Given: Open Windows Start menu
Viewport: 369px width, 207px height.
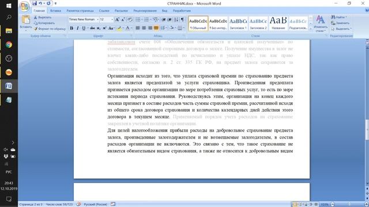Looking at the screenshot, I should tap(9, 6).
